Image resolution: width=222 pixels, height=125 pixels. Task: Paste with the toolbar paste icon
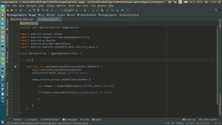coord(38,10)
